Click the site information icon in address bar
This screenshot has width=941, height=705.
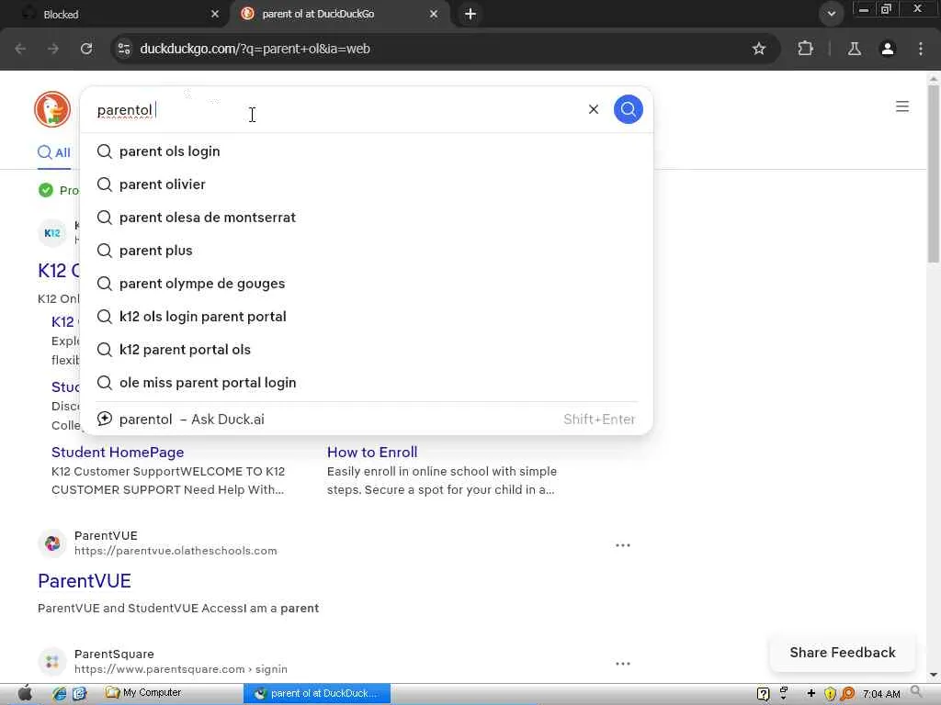124,49
